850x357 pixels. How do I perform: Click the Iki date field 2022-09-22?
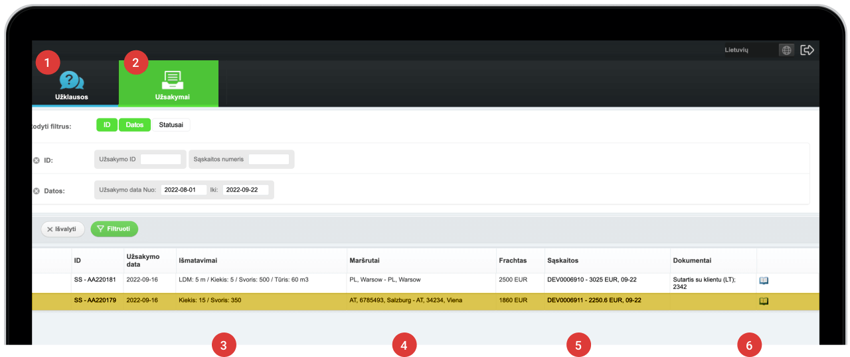(245, 189)
